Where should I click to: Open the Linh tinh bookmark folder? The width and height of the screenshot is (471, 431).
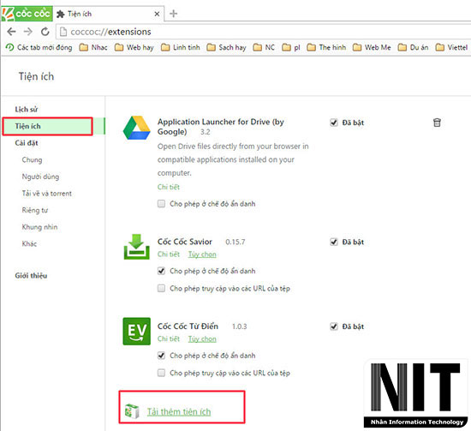[181, 47]
